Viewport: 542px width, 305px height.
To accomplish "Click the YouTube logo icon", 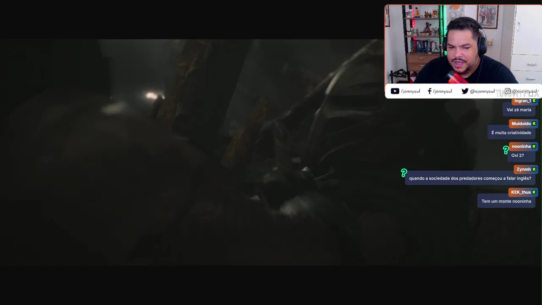I will [x=395, y=91].
